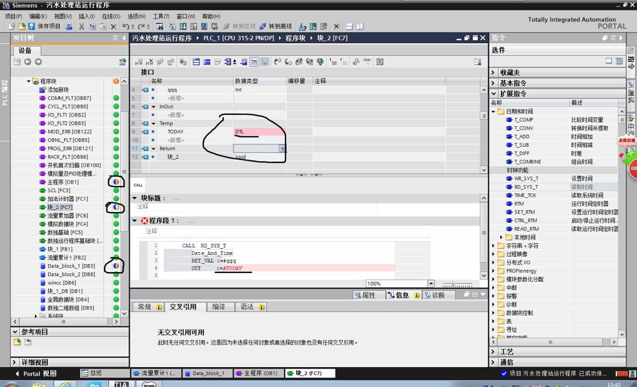Open the 项目(P) menu
The width and height of the screenshot is (637, 387).
pyautogui.click(x=13, y=16)
